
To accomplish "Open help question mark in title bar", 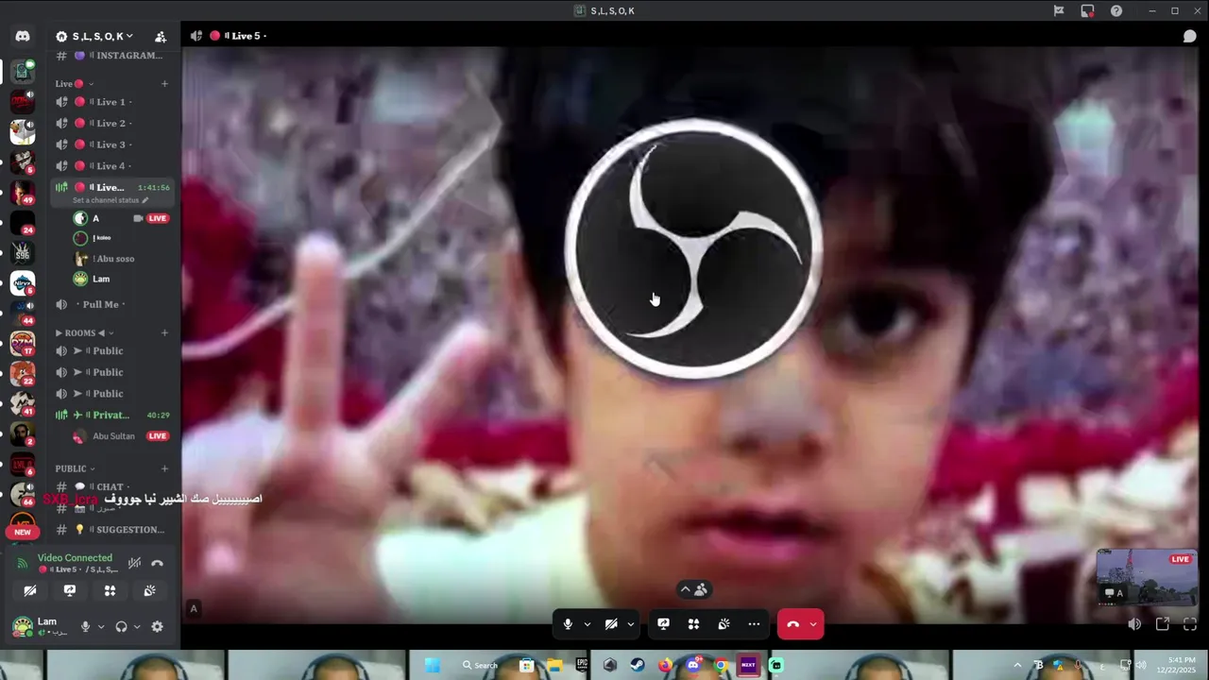I will (1116, 11).
